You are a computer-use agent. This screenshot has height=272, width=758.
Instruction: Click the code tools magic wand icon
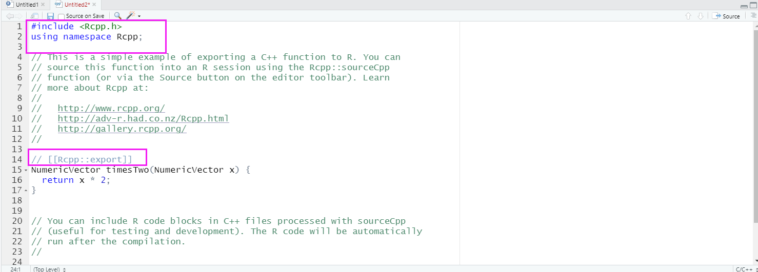130,16
